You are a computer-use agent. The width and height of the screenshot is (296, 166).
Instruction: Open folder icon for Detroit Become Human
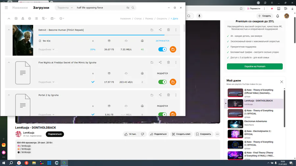coord(152,30)
